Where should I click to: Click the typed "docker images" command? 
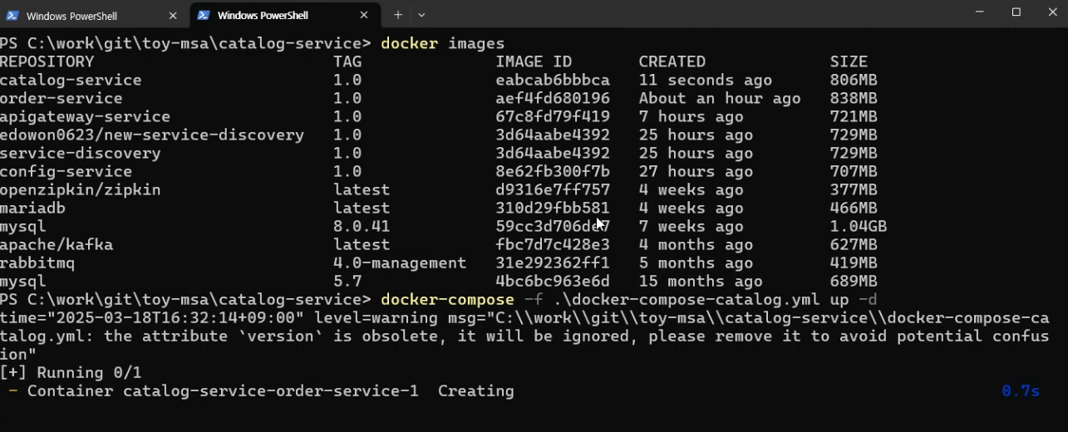442,43
